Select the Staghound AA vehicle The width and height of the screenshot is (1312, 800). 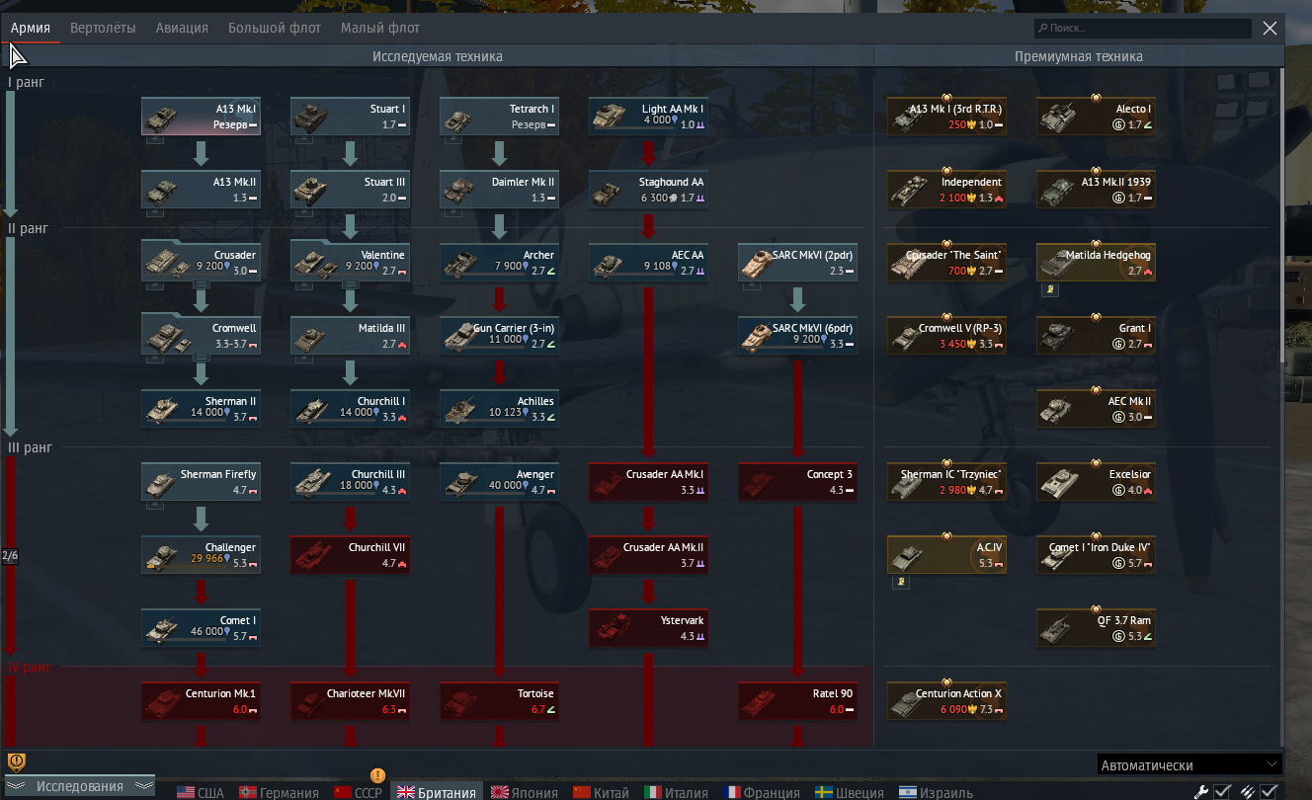(x=648, y=190)
